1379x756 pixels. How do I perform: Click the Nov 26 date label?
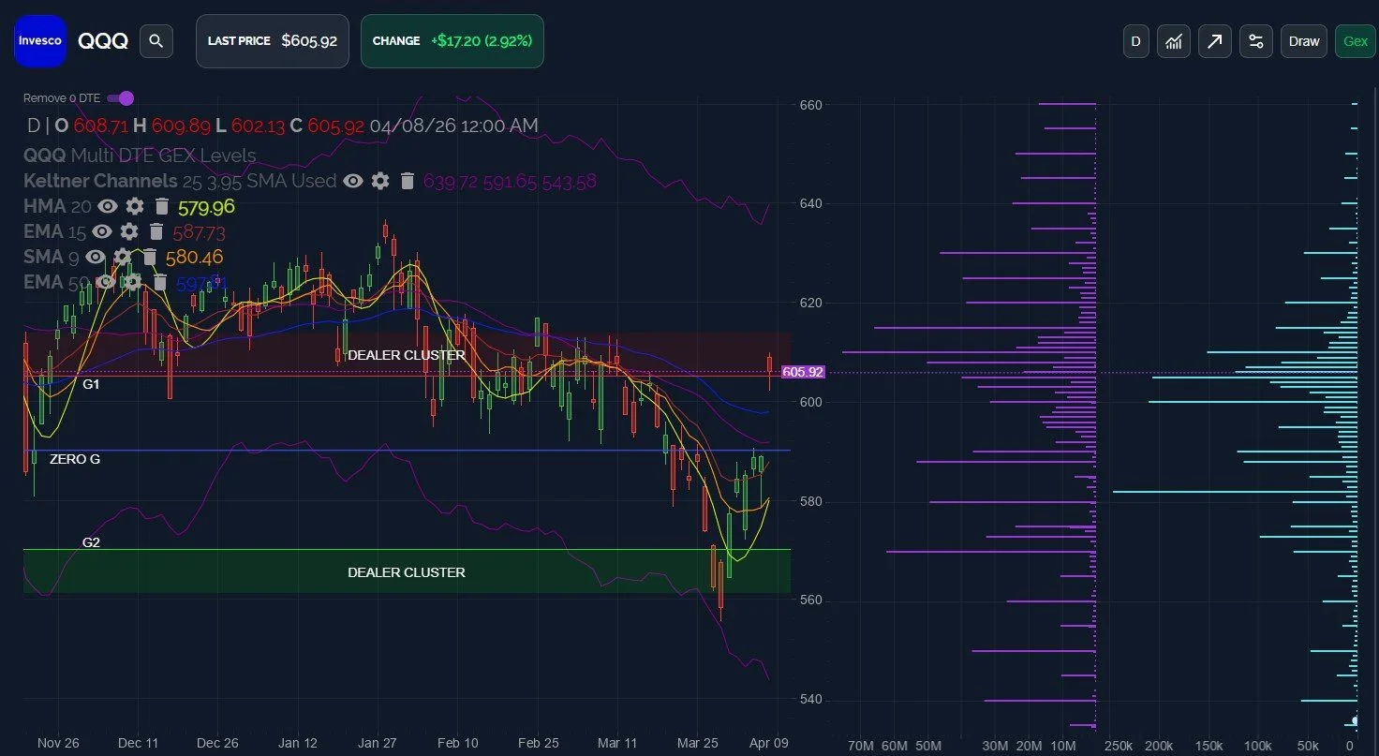58,743
